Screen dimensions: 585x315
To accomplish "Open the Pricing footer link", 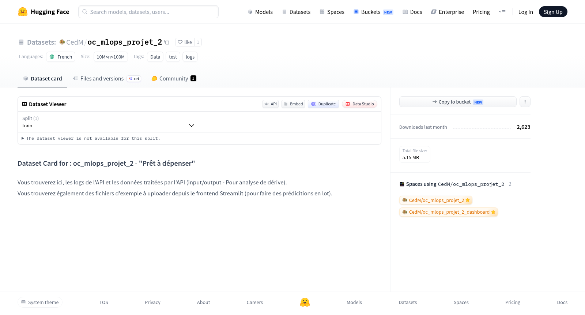I will tap(513, 302).
